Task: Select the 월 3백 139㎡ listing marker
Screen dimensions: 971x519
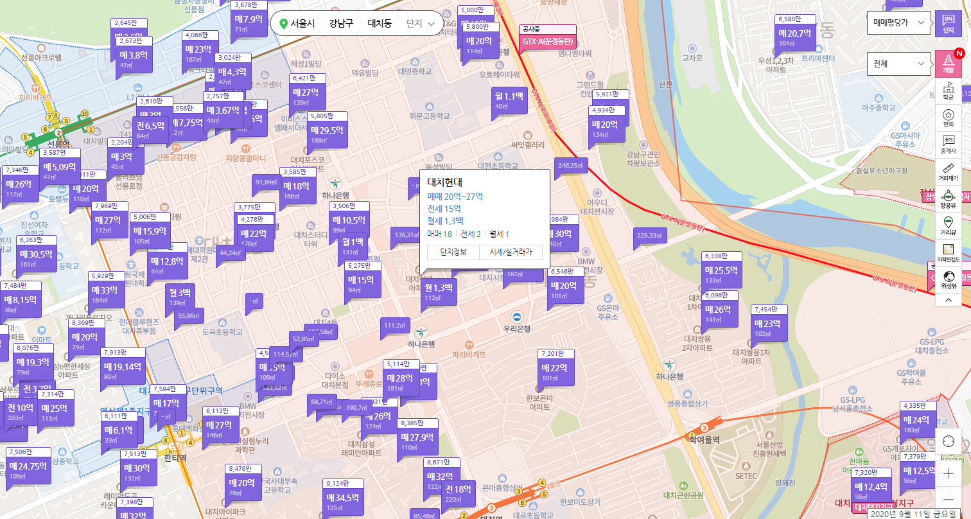Action: (x=180, y=296)
